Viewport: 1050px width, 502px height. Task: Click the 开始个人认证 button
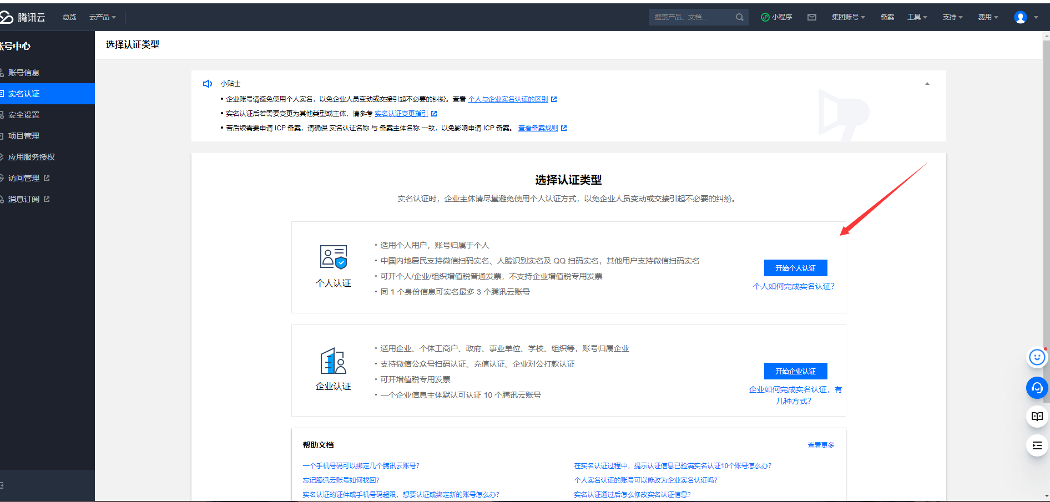click(x=795, y=268)
